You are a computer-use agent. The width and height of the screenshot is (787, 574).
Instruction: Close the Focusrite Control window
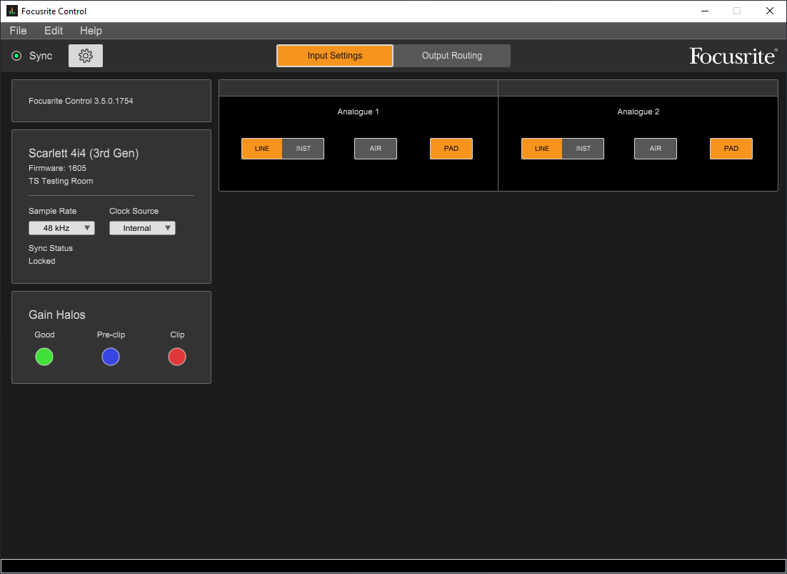click(769, 11)
